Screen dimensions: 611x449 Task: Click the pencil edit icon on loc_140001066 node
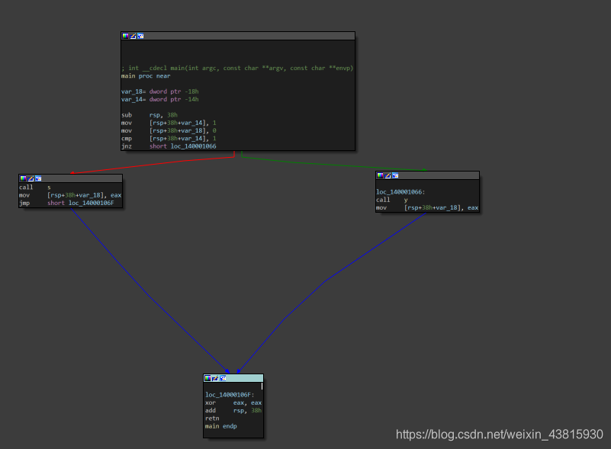(x=388, y=175)
